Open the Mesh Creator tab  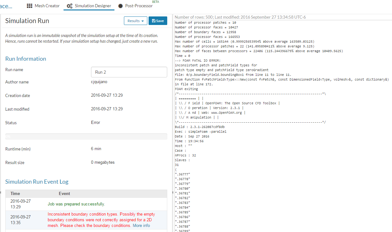click(x=43, y=6)
